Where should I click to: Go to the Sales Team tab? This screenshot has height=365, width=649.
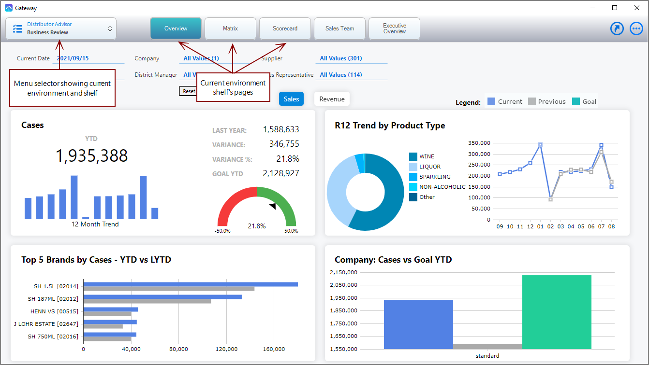click(x=339, y=28)
